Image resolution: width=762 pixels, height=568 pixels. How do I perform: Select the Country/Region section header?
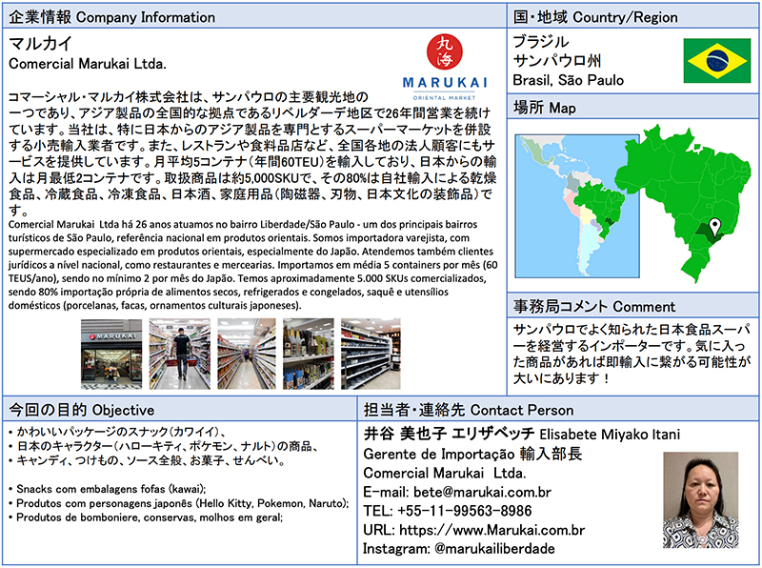tap(595, 17)
